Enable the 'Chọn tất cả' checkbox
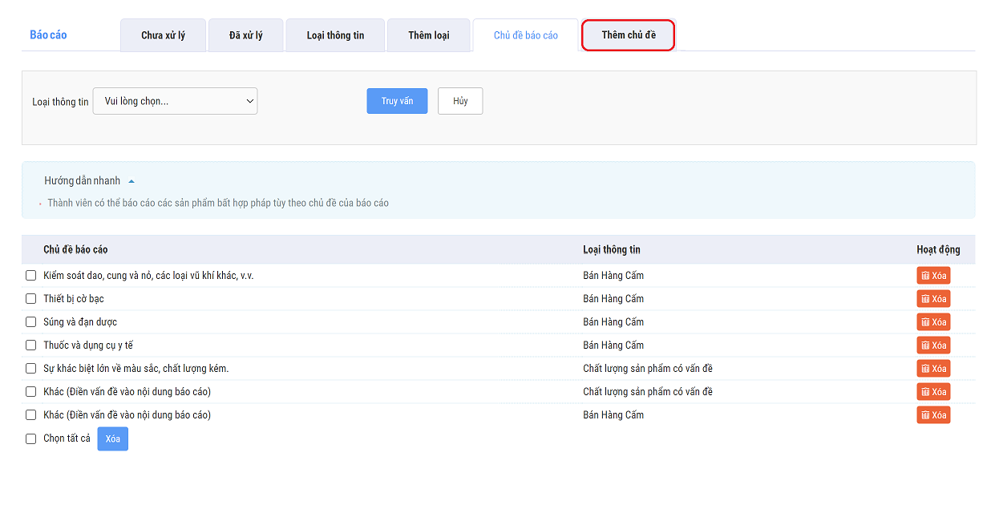The image size is (991, 505). point(31,439)
